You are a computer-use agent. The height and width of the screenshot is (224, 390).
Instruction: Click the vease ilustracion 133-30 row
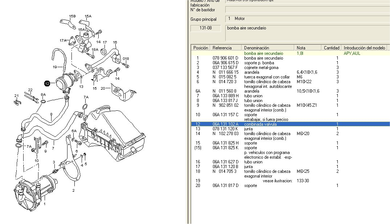tap(290, 181)
